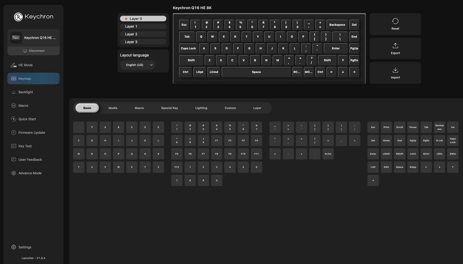Open the Firmware Update page
This screenshot has height=264, width=463.
(x=31, y=133)
